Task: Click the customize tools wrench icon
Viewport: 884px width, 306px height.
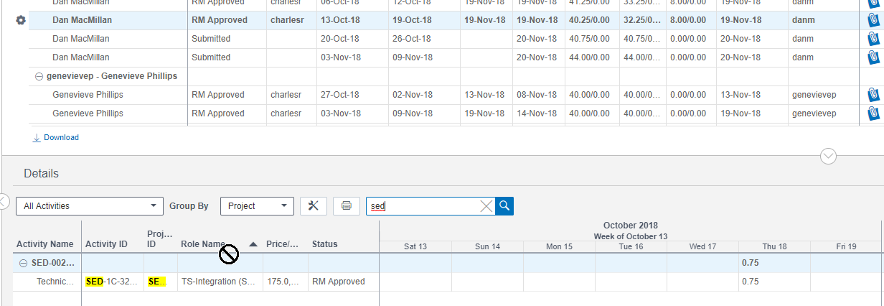Action: click(x=313, y=206)
